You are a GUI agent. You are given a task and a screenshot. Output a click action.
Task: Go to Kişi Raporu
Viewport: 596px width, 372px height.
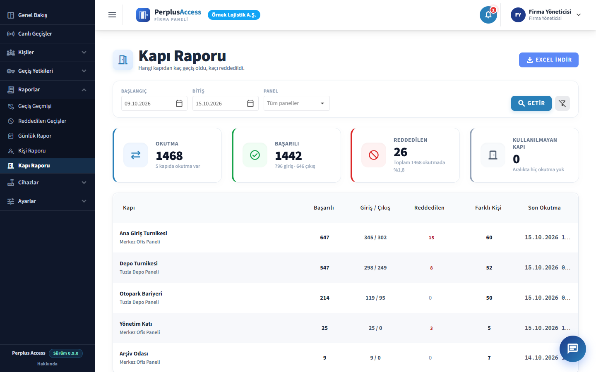[48, 151]
